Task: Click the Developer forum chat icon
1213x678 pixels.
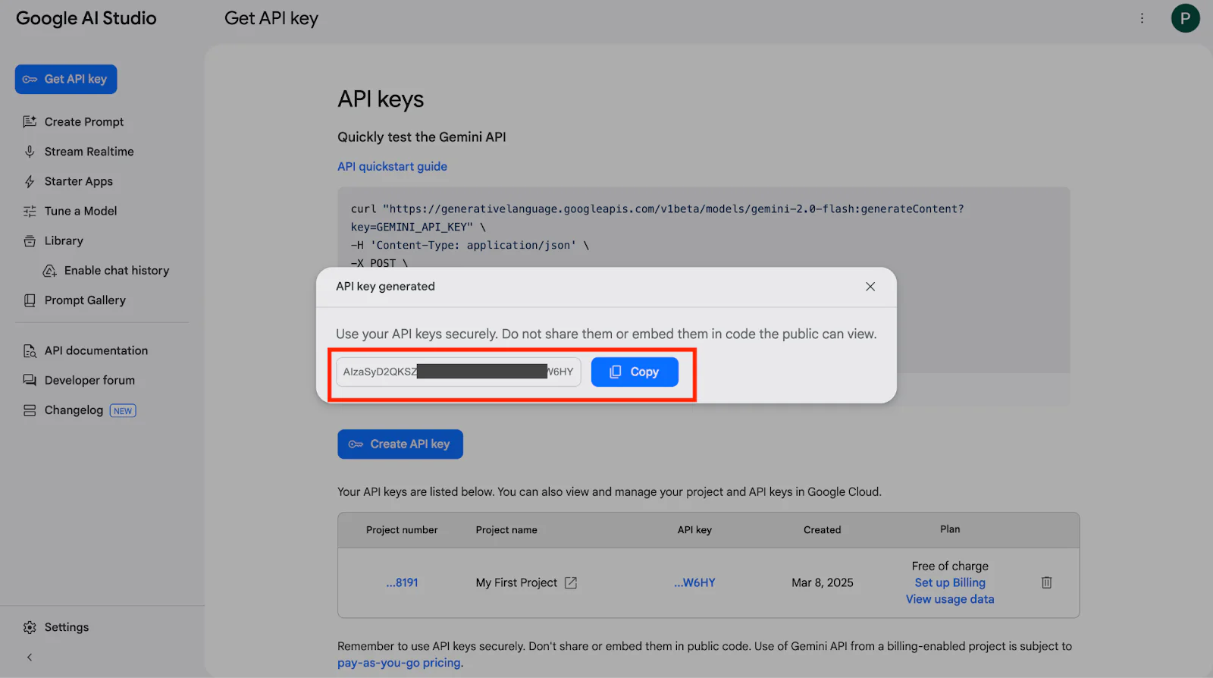Action: [30, 380]
